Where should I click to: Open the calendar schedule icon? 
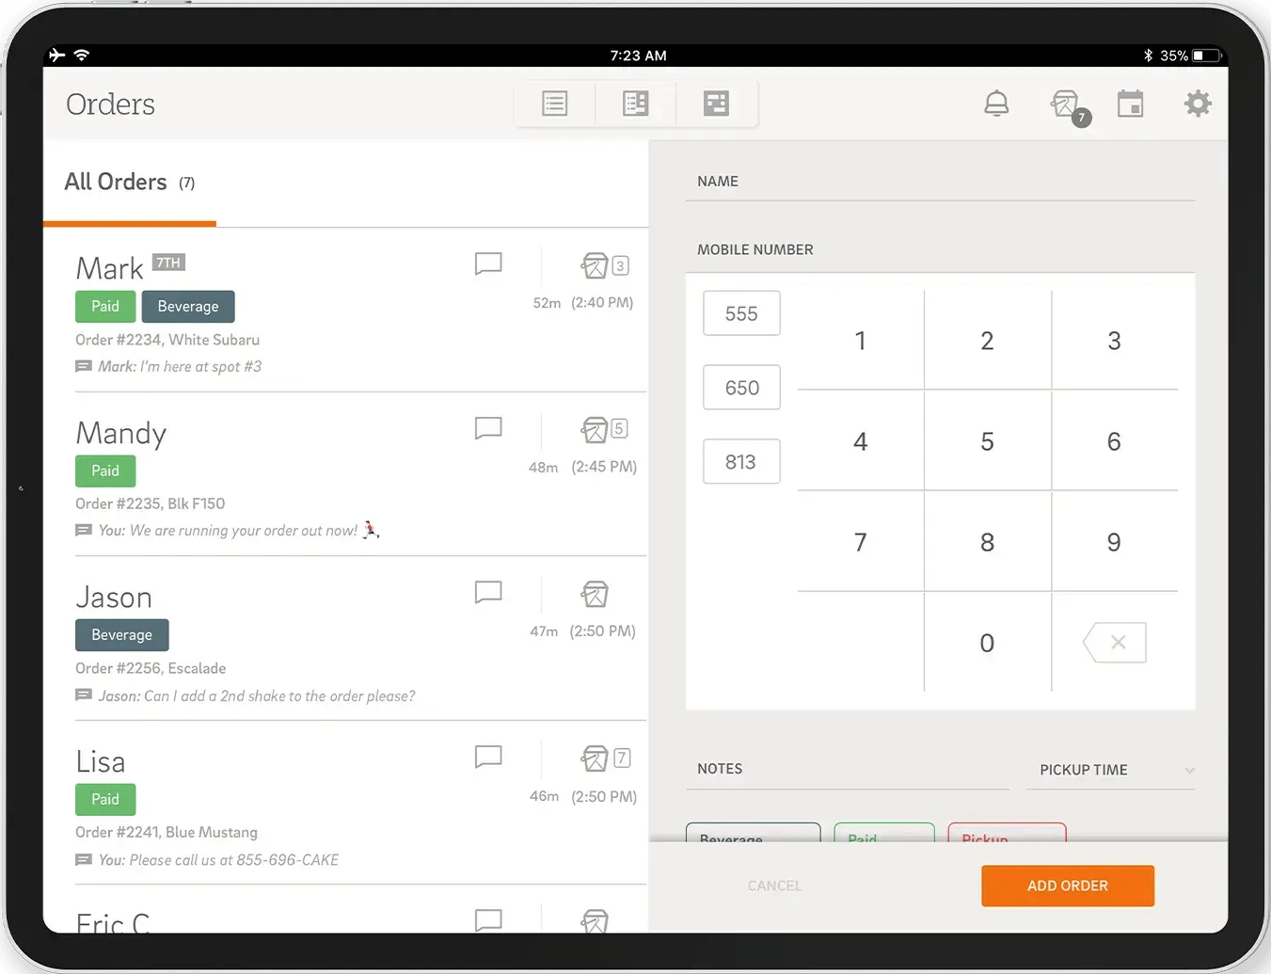tap(1130, 104)
